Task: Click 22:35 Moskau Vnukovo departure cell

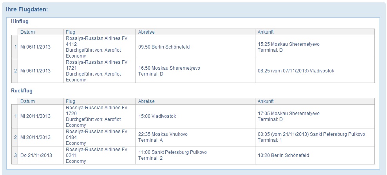Action: tap(195, 137)
